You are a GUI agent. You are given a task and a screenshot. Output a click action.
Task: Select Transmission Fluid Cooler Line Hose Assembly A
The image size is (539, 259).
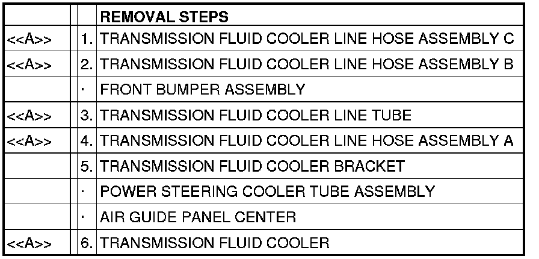[x=307, y=141]
